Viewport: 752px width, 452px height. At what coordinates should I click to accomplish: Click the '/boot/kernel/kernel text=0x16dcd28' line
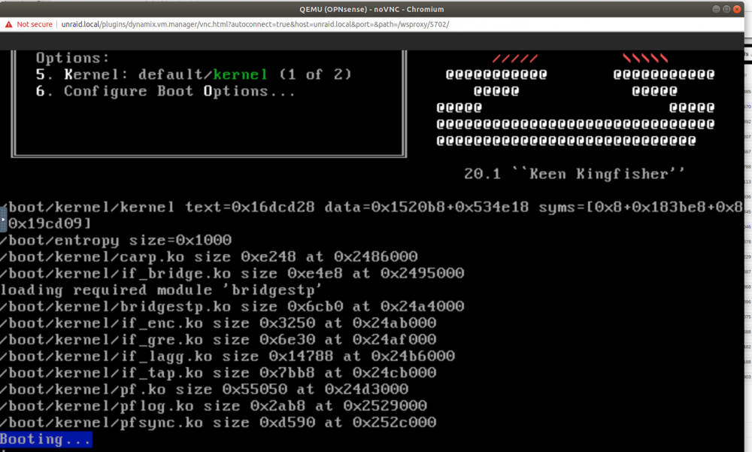pos(371,208)
